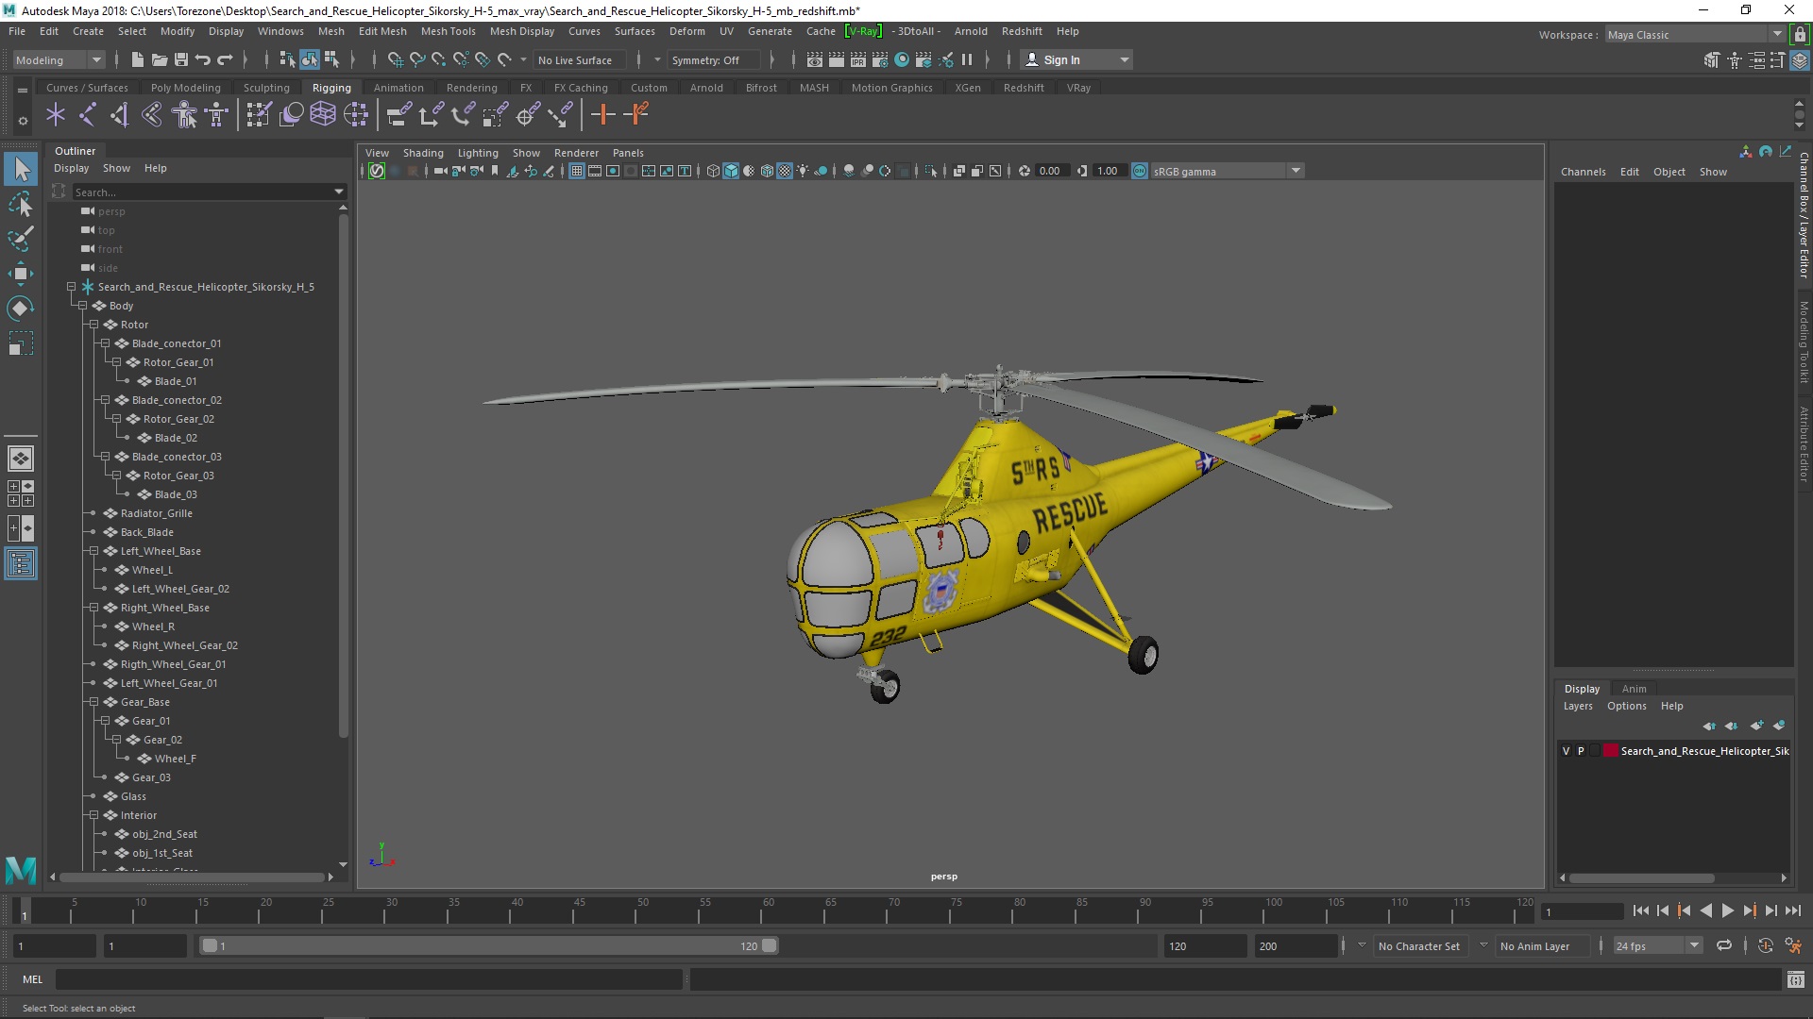Click the Create Joints rigging shelf icon
The width and height of the screenshot is (1813, 1019).
pos(87,115)
